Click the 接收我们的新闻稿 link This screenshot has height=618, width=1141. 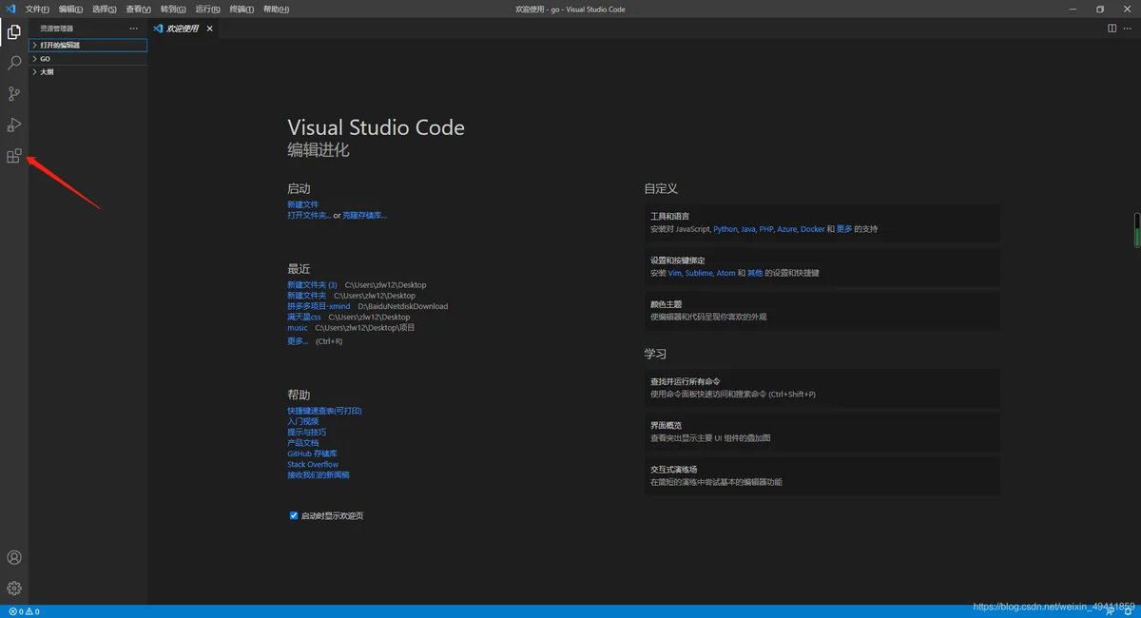click(x=319, y=474)
